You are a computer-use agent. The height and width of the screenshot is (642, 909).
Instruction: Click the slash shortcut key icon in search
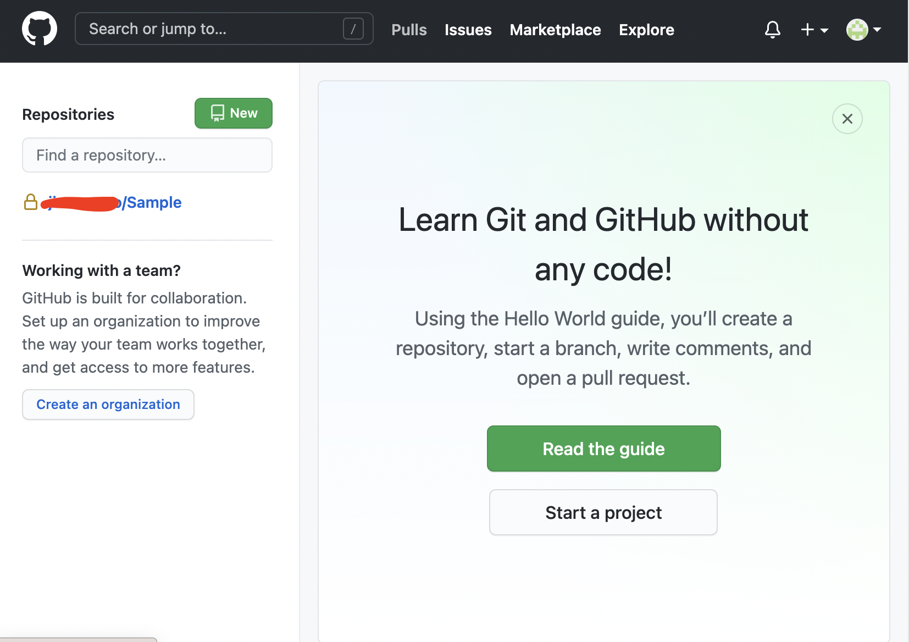(x=353, y=29)
